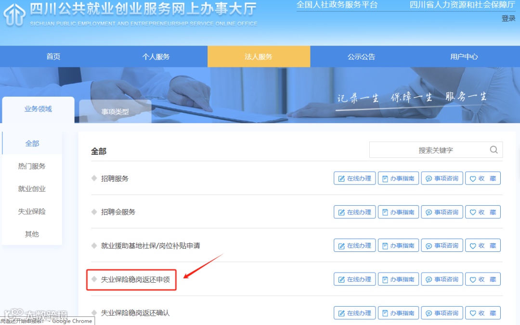Go to 首页 in navigation bar

(x=53, y=56)
